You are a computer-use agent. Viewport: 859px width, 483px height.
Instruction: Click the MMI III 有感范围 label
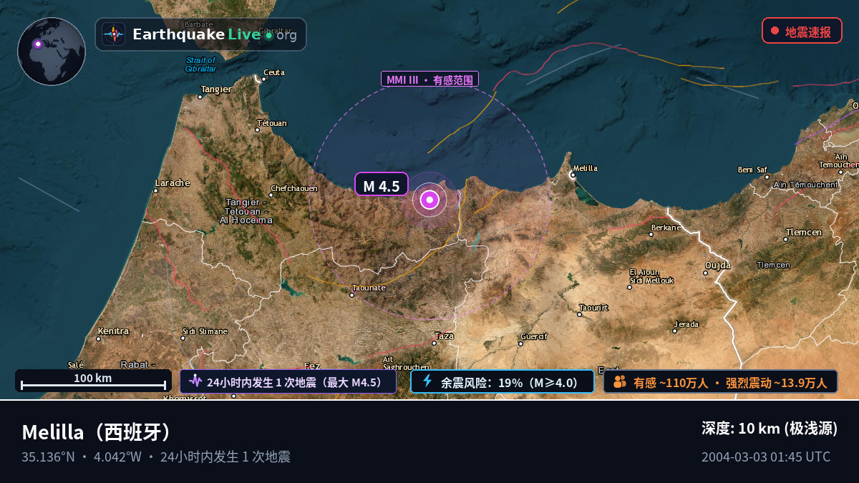(x=429, y=79)
